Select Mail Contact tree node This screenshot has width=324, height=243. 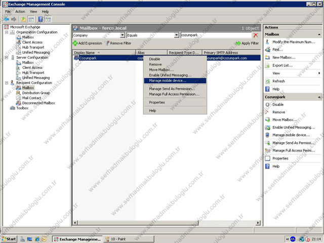31,98
